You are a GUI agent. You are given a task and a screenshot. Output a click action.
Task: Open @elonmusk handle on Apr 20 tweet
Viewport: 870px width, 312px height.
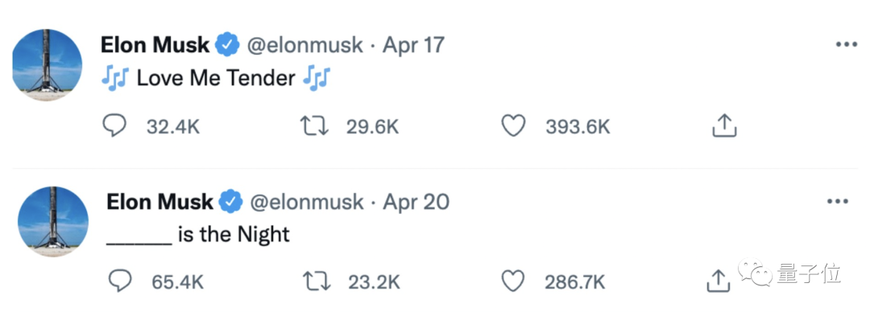307,202
